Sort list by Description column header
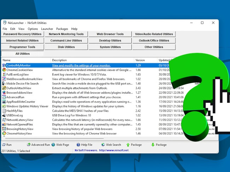Viewport: 230px width, 172px height. pyautogui.click(x=92, y=60)
